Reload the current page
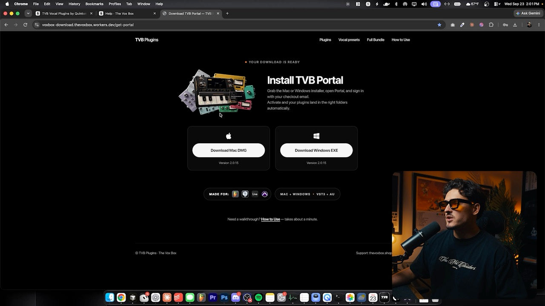Image resolution: width=545 pixels, height=306 pixels. (x=25, y=25)
